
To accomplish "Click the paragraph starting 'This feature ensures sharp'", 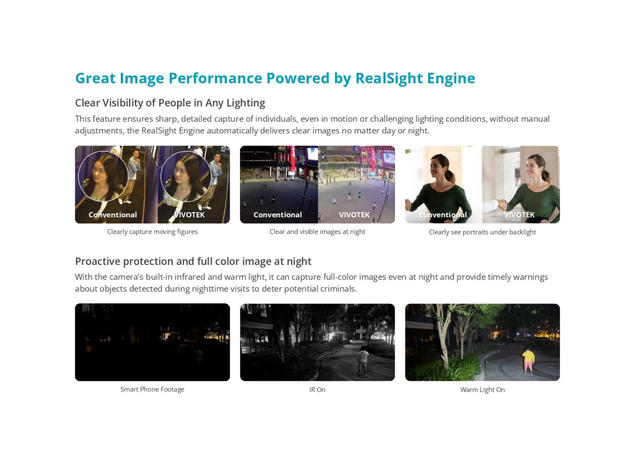I will coord(312,125).
